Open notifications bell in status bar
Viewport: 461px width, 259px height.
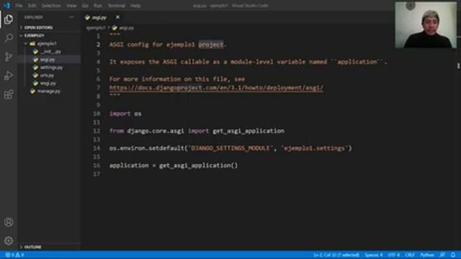pyautogui.click(x=453, y=255)
